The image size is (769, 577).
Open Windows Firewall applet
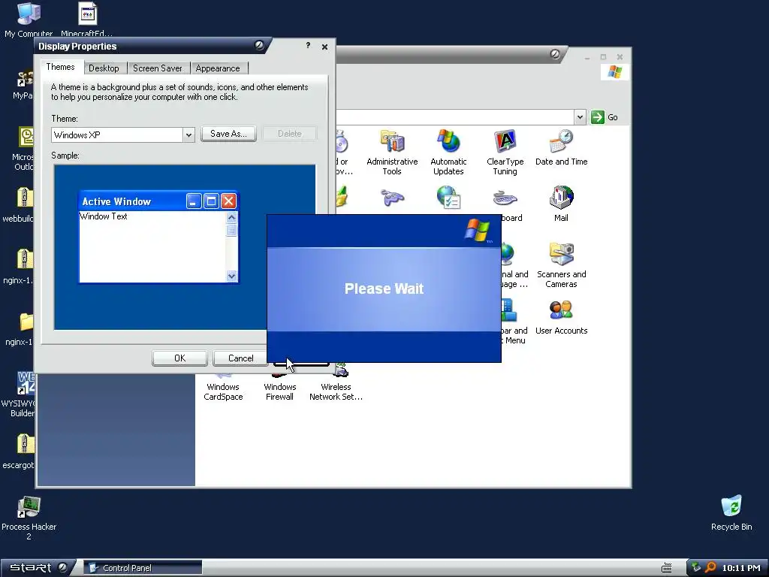click(x=279, y=388)
